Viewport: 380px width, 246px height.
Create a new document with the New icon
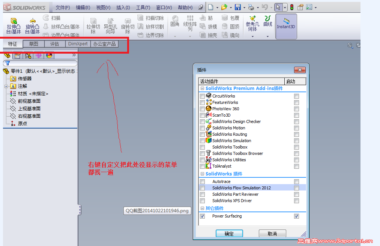click(x=210, y=7)
